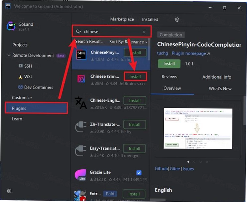The height and width of the screenshot is (202, 247).
Task: Open SSH remote development
Action: [28, 66]
